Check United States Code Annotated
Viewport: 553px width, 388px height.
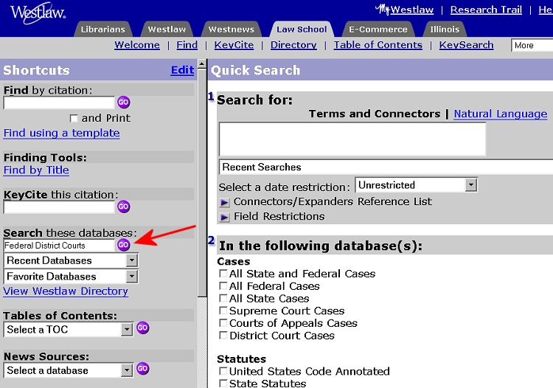coord(223,371)
